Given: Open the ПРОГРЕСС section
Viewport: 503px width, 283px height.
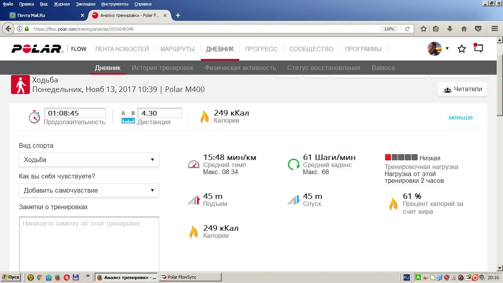Looking at the screenshot, I should [x=261, y=49].
